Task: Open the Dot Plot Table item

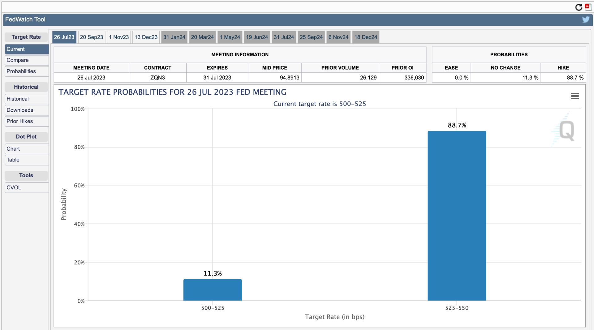Action: pos(27,160)
